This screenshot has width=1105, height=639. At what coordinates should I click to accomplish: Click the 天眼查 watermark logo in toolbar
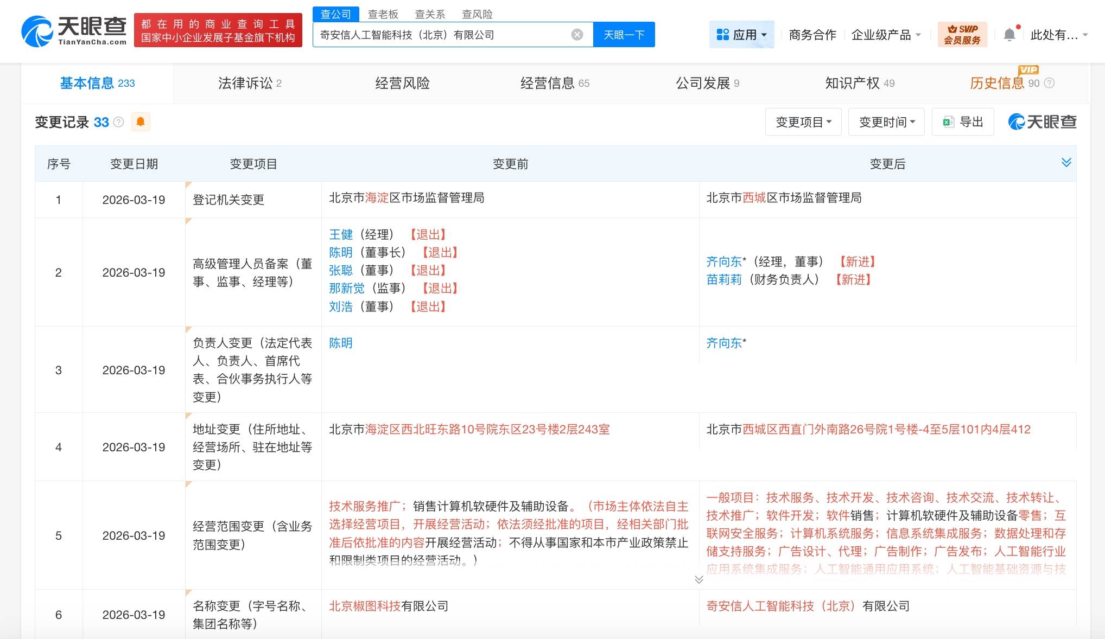coord(1042,122)
